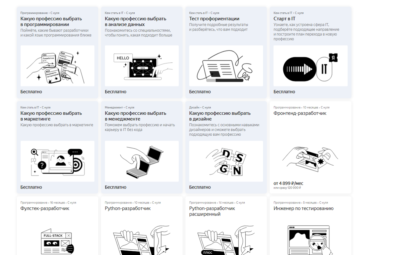Click the HELLO data laptop illustration

tap(142, 66)
